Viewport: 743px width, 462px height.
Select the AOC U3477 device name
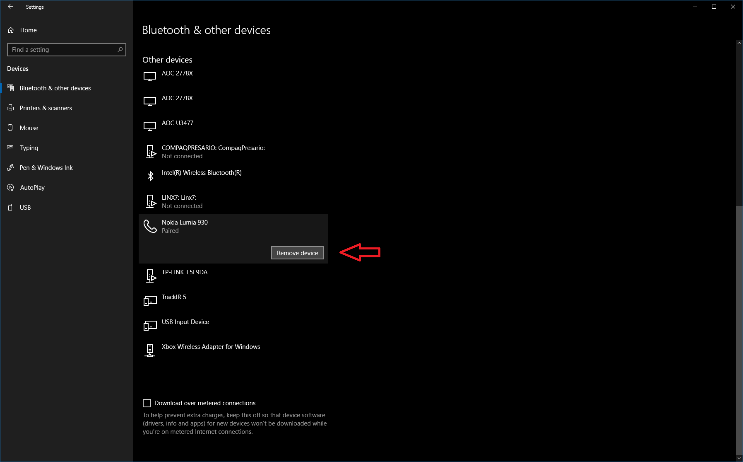coord(178,123)
